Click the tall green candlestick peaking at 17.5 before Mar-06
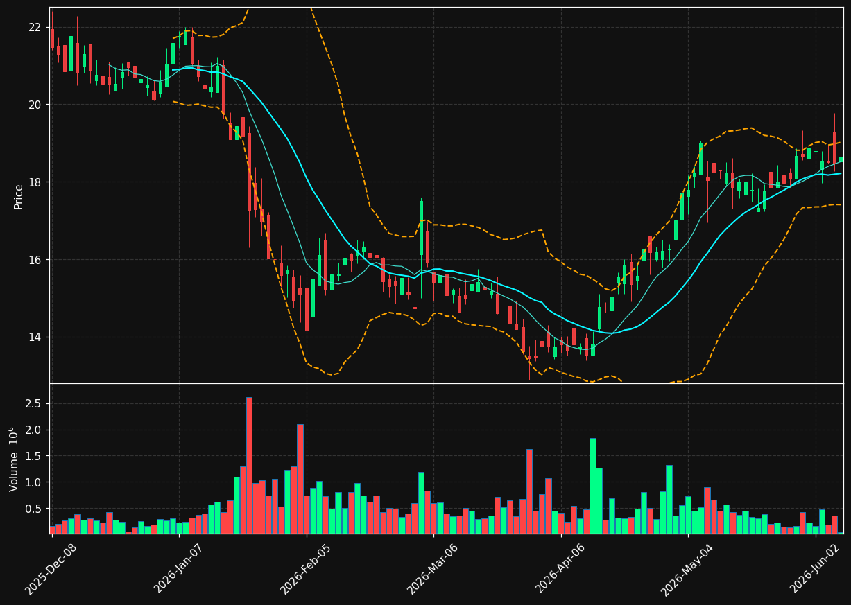This screenshot has width=851, height=605. pos(421,228)
